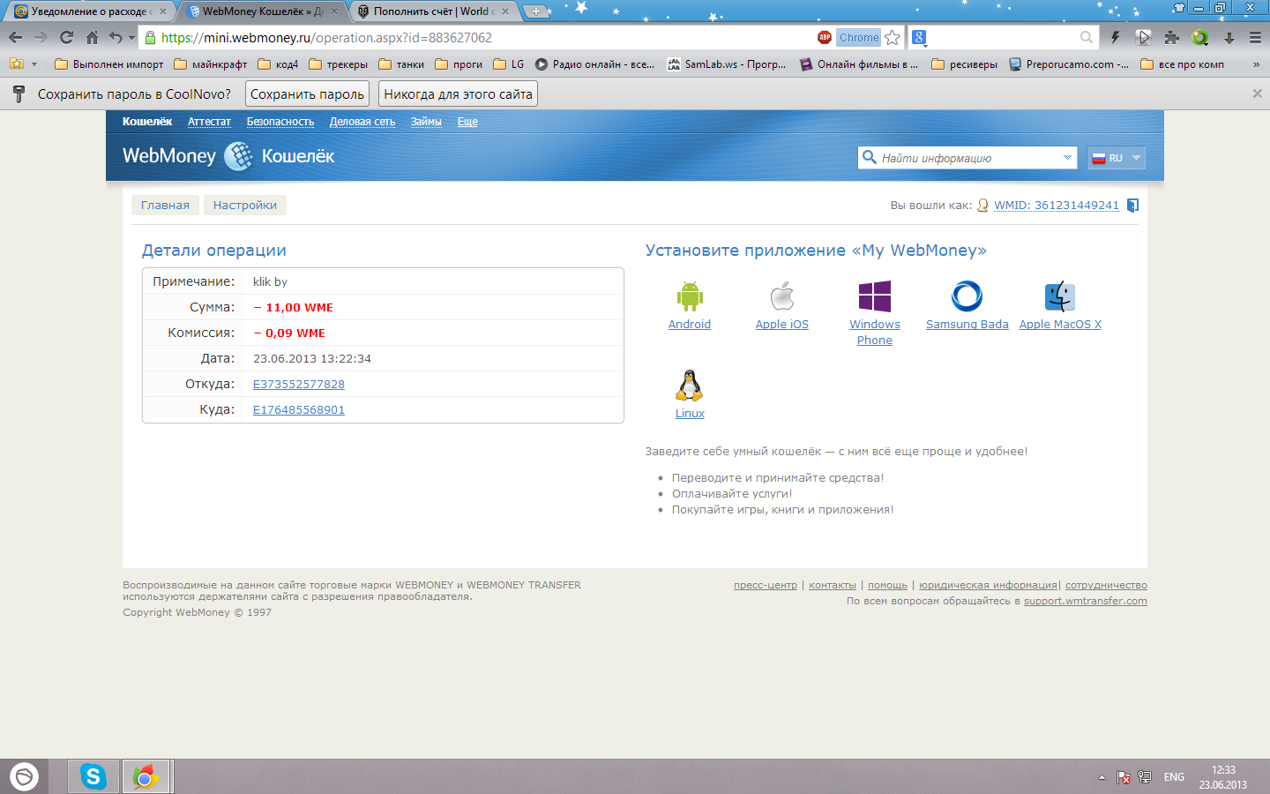Click the network tray icon
Image resolution: width=1270 pixels, height=794 pixels.
pyautogui.click(x=1145, y=777)
